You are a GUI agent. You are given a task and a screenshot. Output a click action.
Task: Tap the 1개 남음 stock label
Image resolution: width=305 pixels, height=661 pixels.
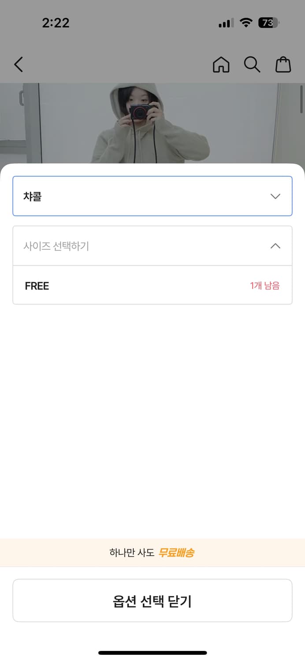tap(265, 285)
